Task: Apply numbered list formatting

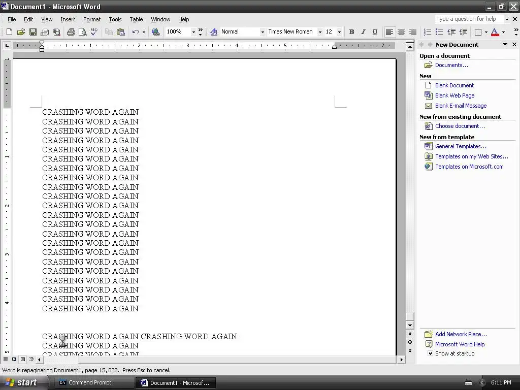Action: coord(428,32)
